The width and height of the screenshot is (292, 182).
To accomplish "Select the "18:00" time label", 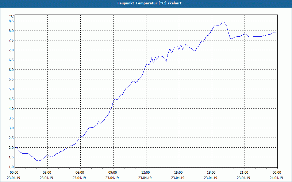I will (x=211, y=173).
